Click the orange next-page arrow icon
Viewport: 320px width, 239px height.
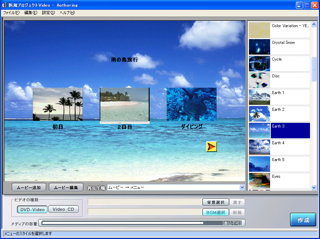(212, 147)
